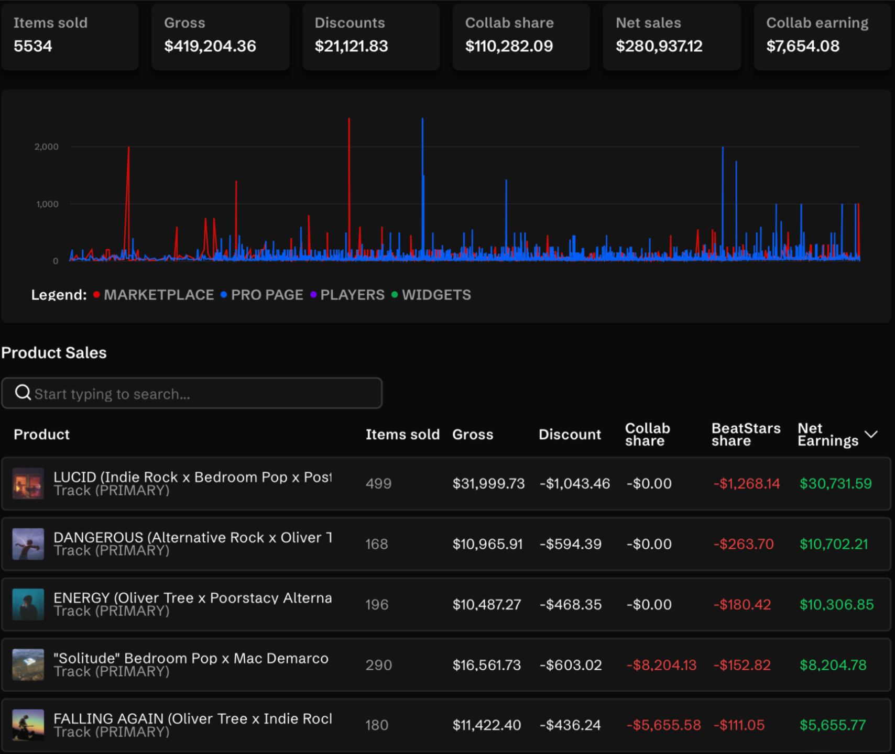Open the Solitude Bedroom Pop track title

click(x=191, y=658)
